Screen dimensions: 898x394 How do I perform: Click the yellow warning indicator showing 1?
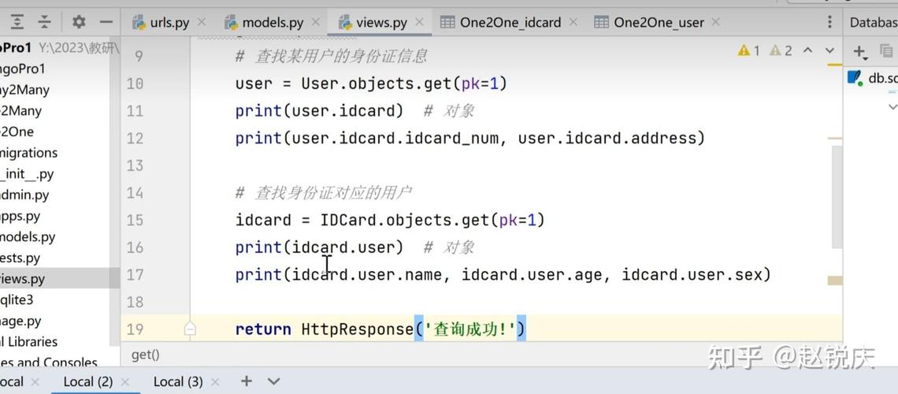[748, 50]
